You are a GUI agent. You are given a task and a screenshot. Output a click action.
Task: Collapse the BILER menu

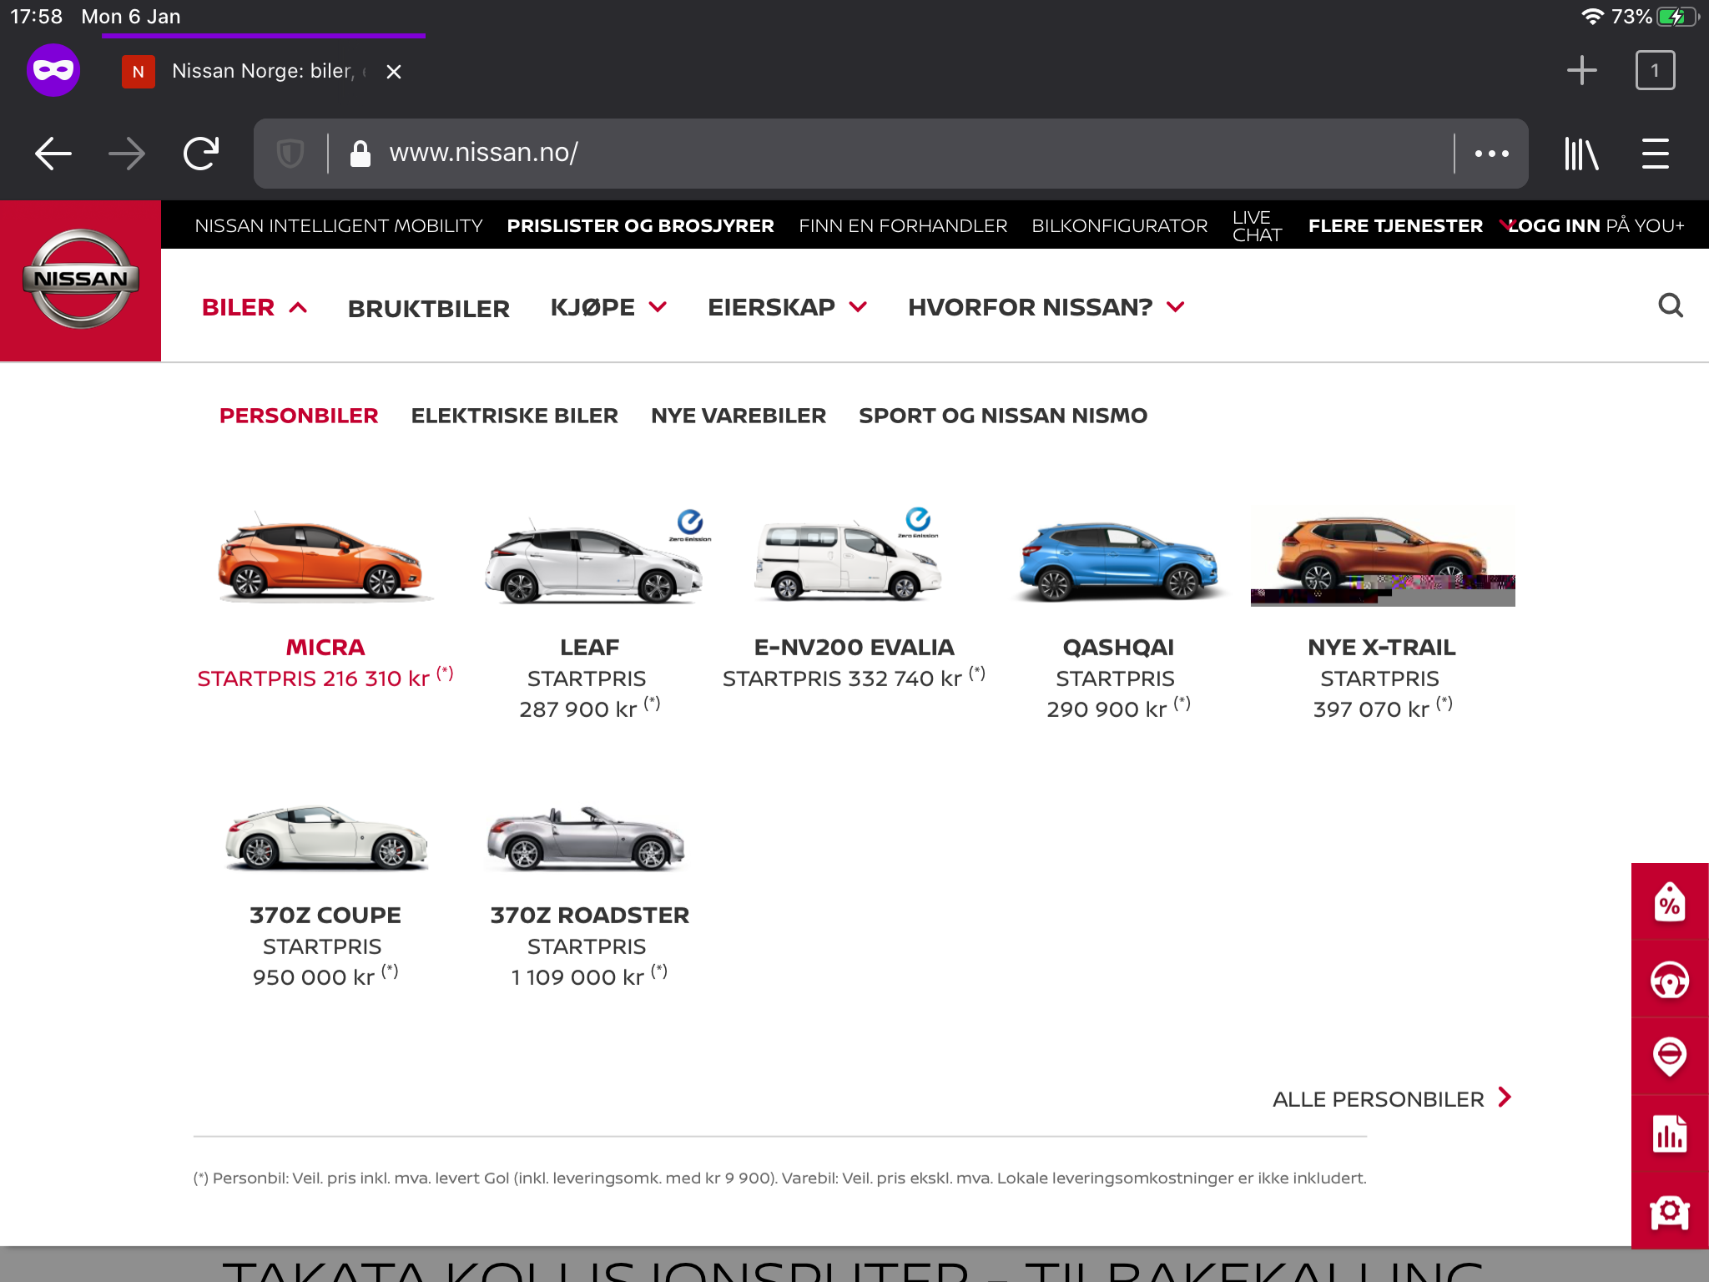click(255, 307)
